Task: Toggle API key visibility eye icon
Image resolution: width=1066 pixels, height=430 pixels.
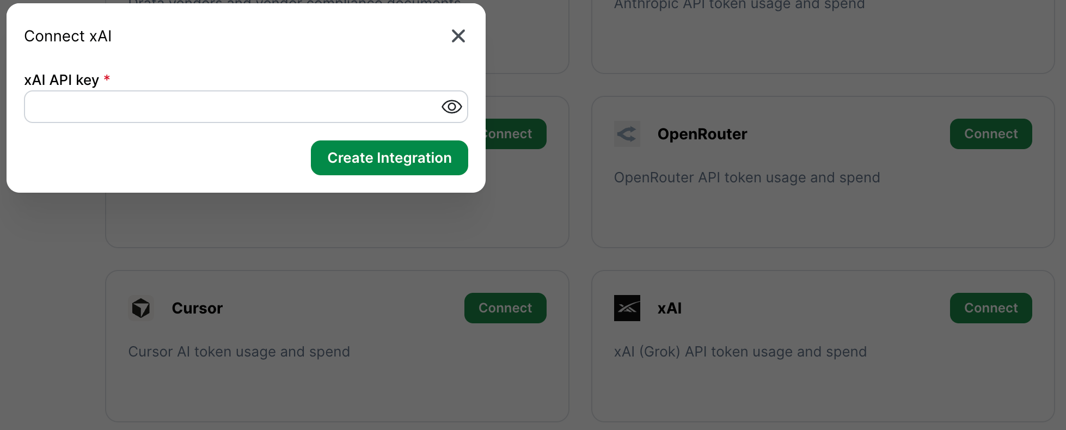Action: coord(451,107)
